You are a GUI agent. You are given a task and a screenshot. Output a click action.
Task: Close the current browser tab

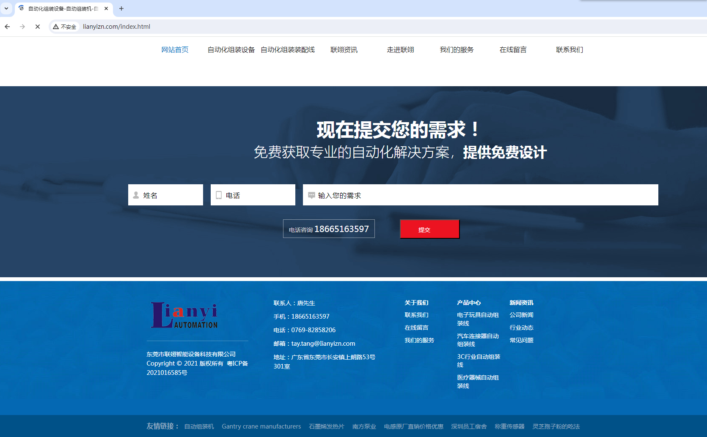pyautogui.click(x=106, y=8)
